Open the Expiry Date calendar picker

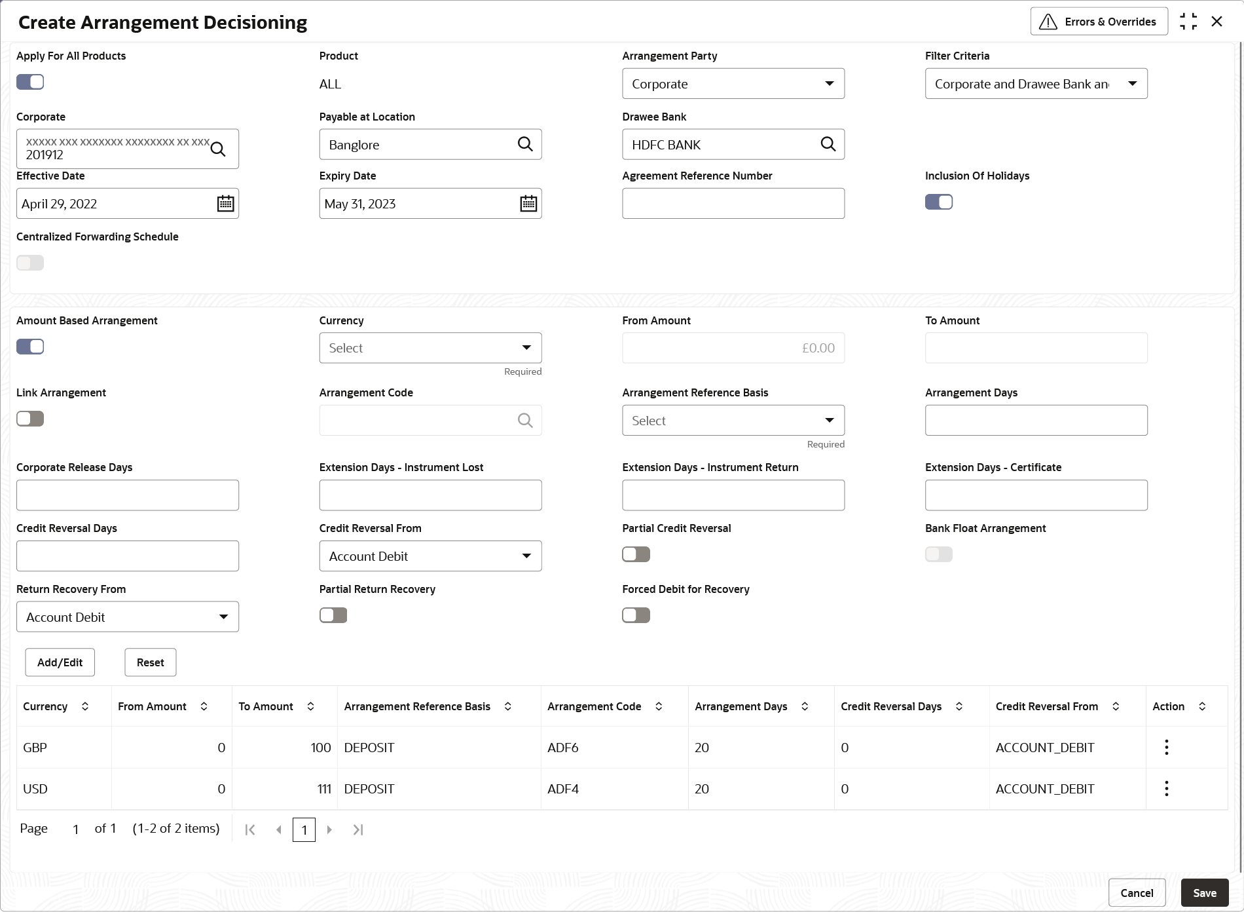coord(528,204)
